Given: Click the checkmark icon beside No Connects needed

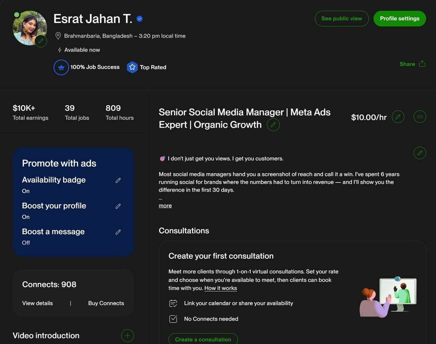Looking at the screenshot, I should pyautogui.click(x=173, y=319).
